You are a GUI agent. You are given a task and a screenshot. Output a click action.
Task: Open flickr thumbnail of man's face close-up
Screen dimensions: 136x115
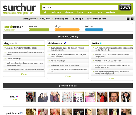coord(114,97)
